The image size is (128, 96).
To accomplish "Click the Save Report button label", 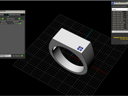I will pos(11,19).
